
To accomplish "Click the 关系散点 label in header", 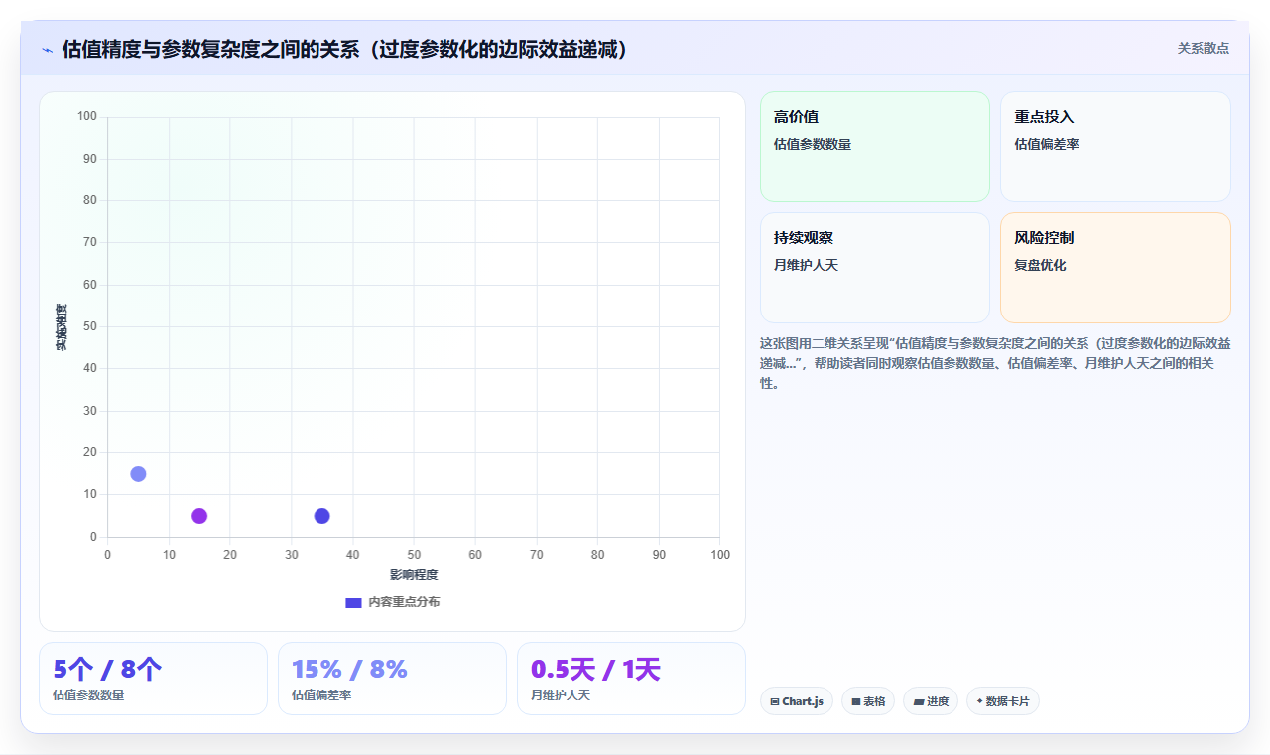I will [1203, 48].
